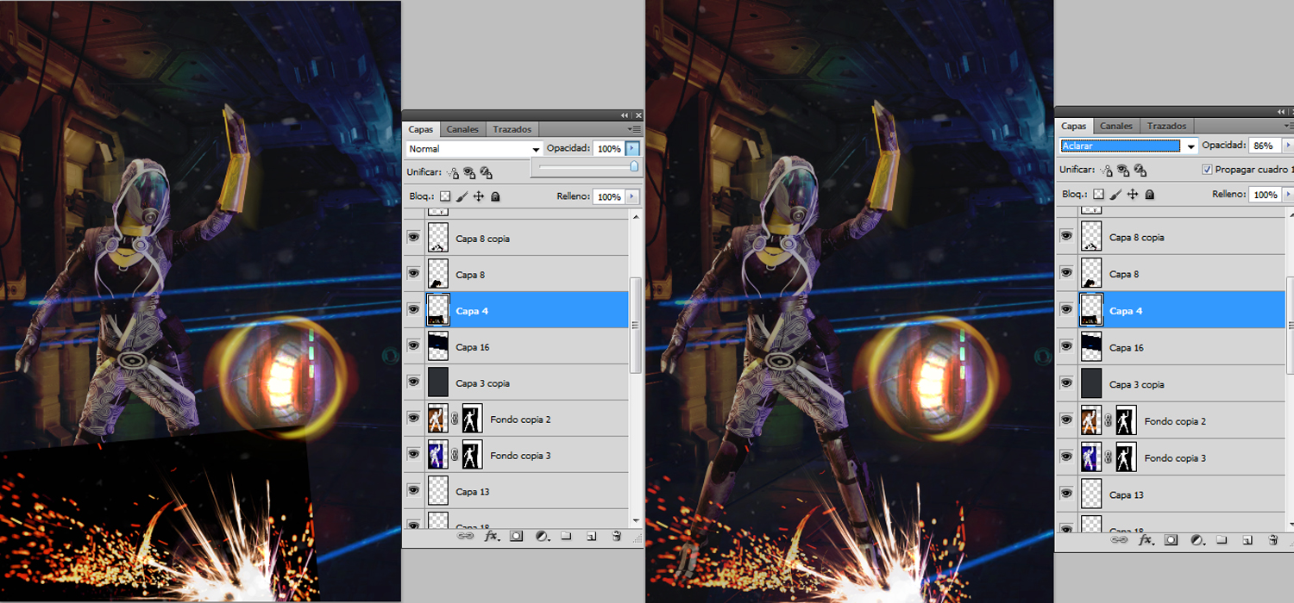Hide Capa 8 copia in the left panel

tap(414, 238)
